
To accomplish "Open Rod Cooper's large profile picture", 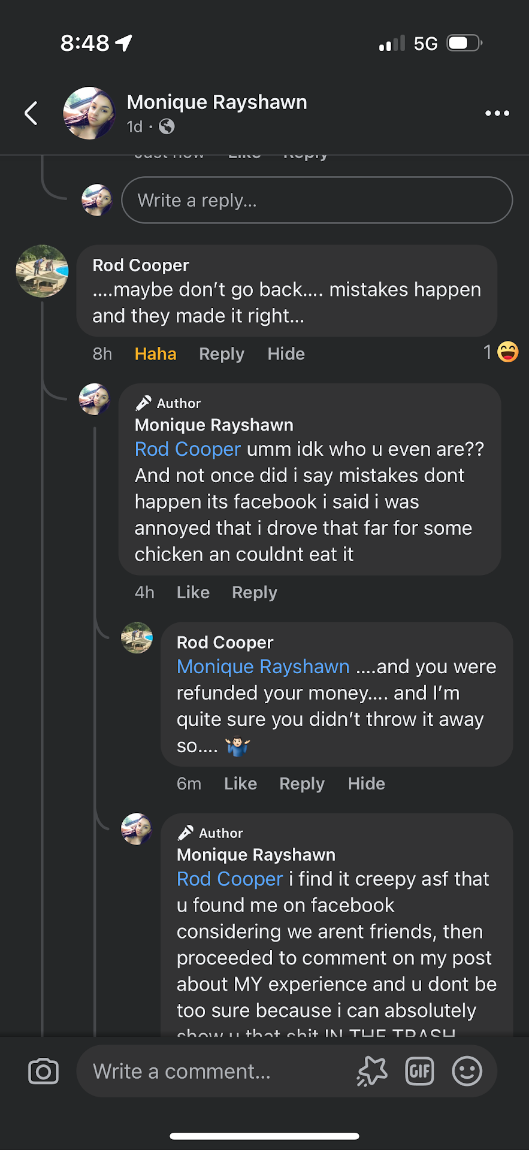I will (42, 271).
